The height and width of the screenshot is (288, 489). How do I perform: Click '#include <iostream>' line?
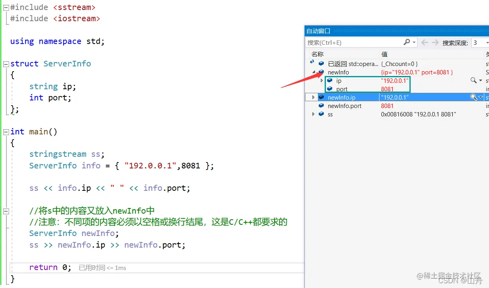[x=55, y=18]
